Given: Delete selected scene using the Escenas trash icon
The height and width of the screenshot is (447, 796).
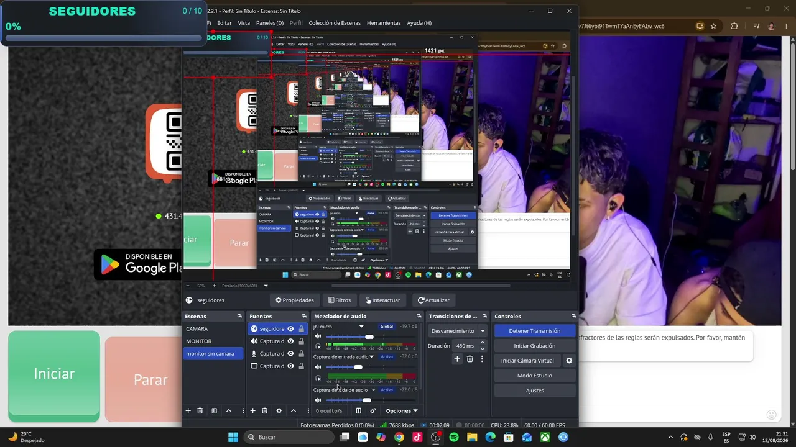Looking at the screenshot, I should point(200,410).
